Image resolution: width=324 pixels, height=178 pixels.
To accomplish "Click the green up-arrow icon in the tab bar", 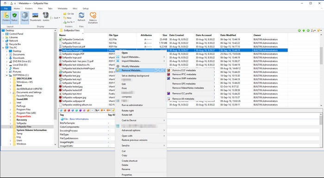I will point(304,30).
